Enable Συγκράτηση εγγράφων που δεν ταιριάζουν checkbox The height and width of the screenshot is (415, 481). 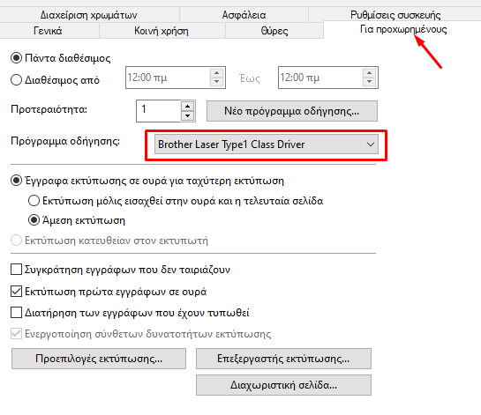[x=16, y=270]
